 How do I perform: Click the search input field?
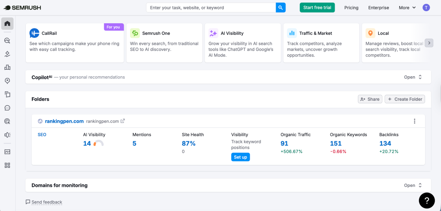click(211, 8)
